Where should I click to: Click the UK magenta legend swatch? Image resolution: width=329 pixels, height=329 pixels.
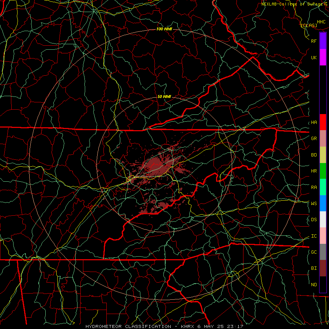click(x=323, y=57)
